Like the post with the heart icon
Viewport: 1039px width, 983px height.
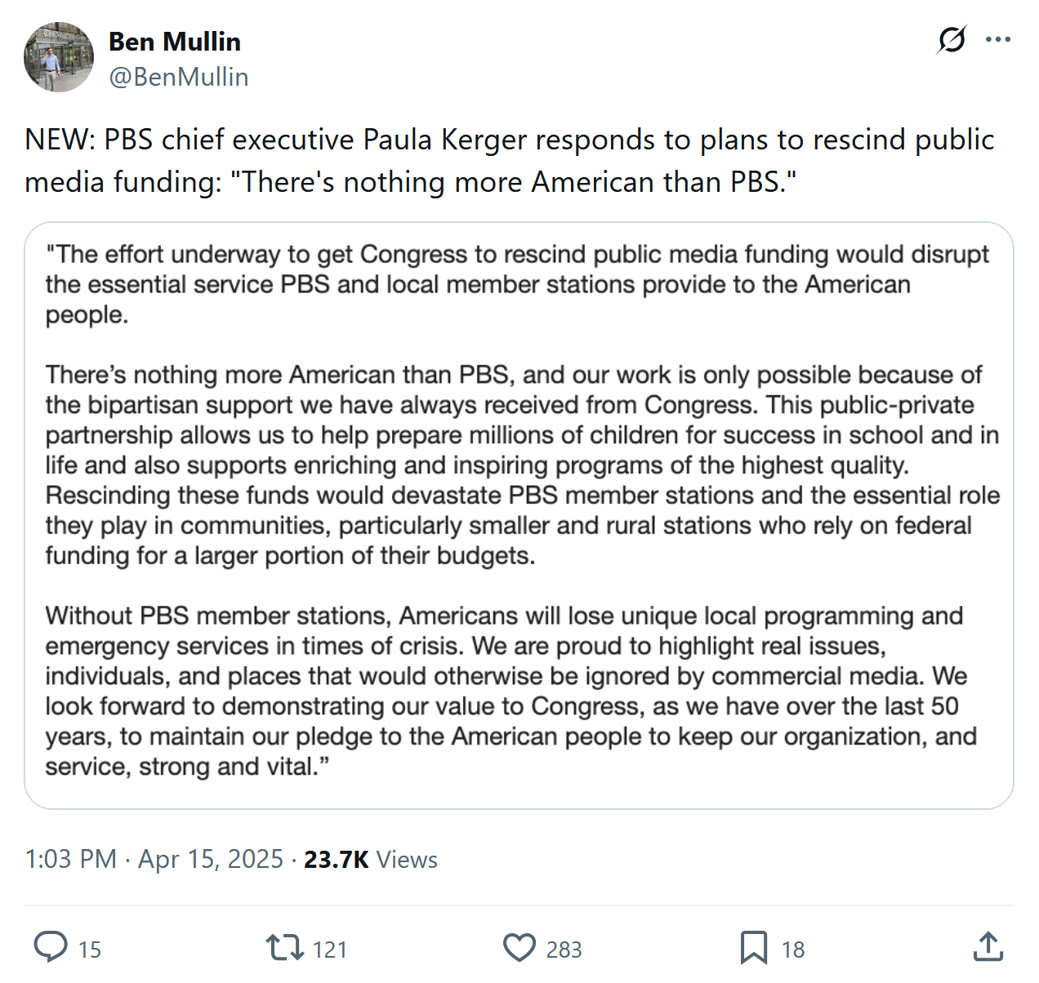coord(519,947)
